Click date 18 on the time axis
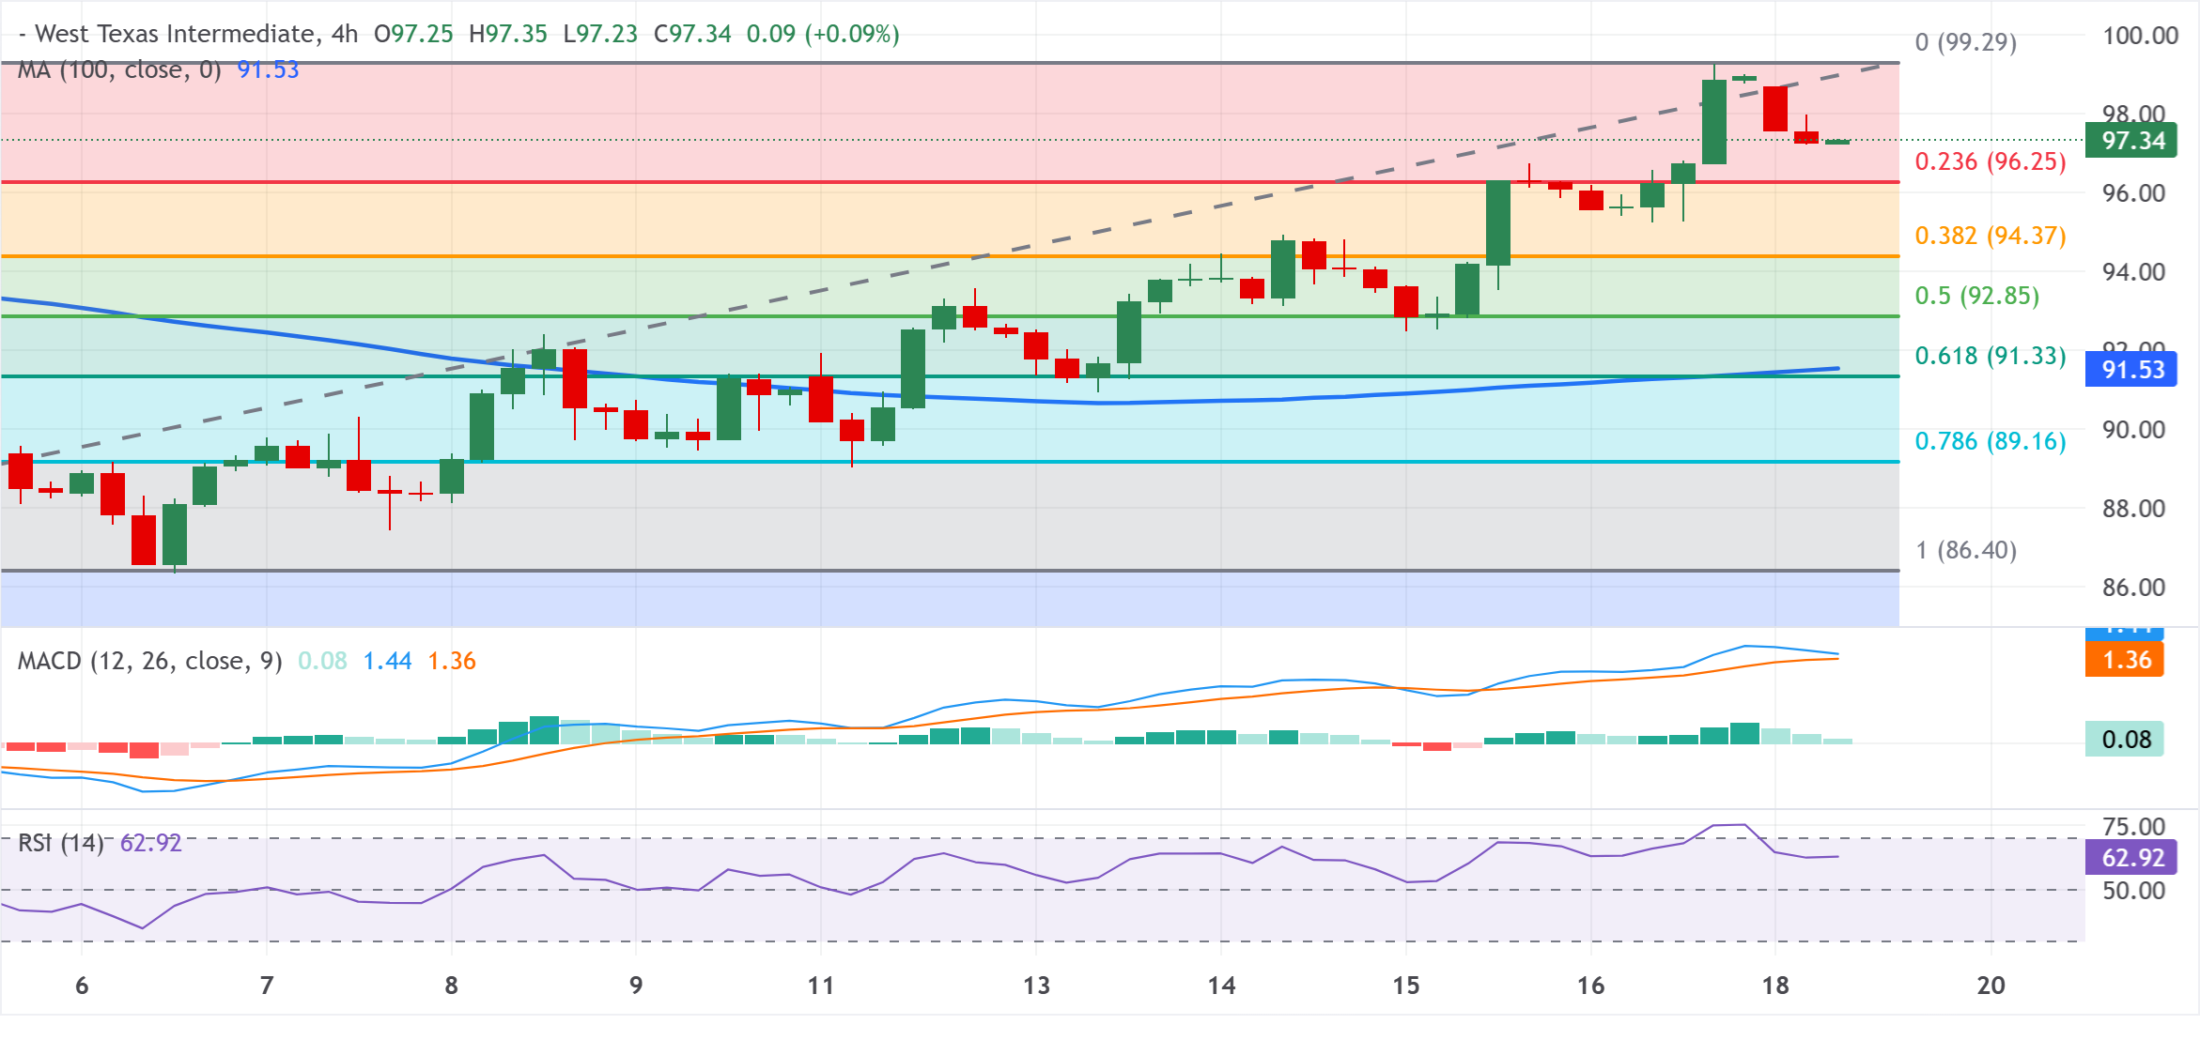This screenshot has width=2200, height=1040. 1775,986
